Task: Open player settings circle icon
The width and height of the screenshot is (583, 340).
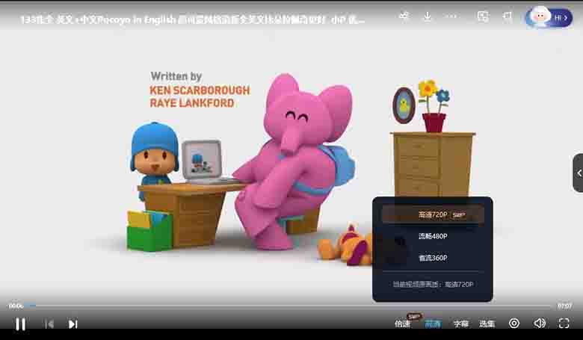Action: coord(514,324)
